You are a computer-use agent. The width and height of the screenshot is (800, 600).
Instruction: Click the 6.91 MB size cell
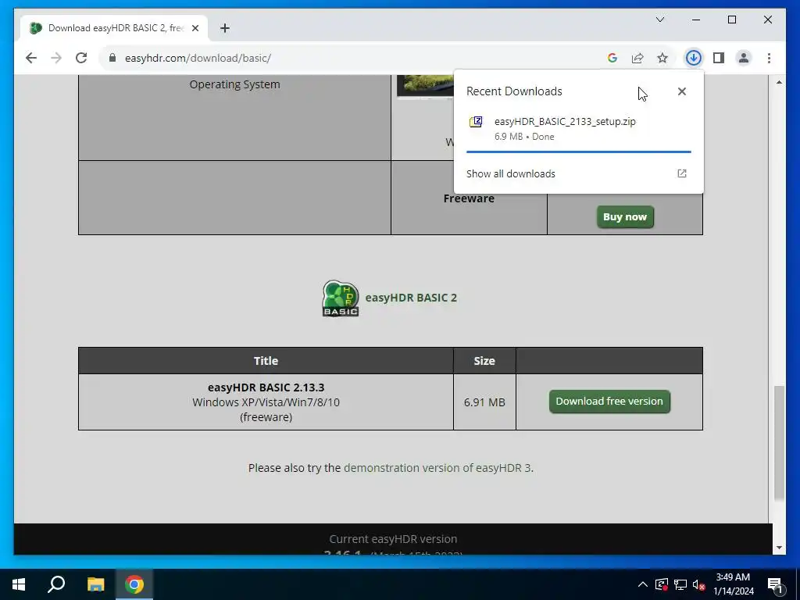tap(484, 402)
